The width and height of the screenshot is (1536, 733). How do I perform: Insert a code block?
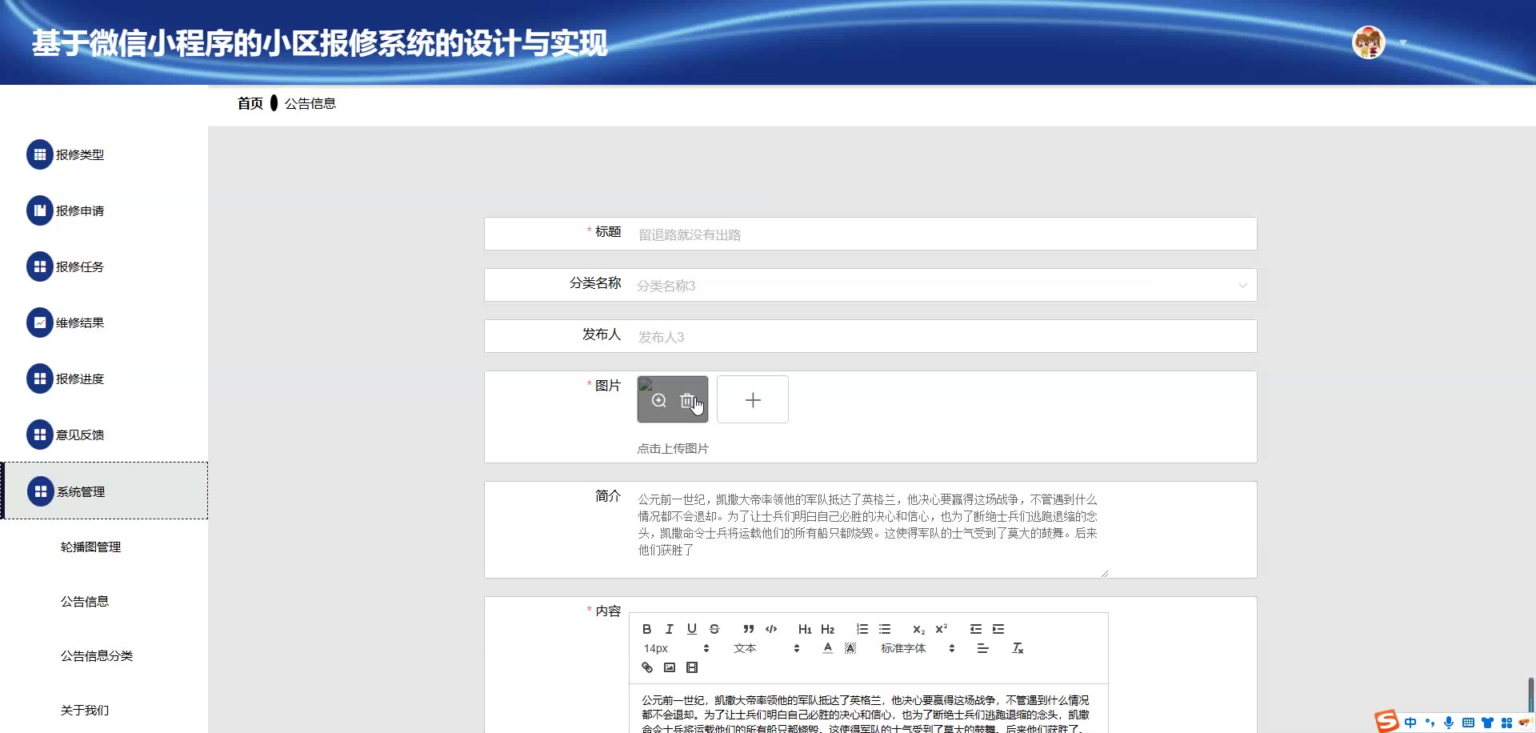(771, 629)
